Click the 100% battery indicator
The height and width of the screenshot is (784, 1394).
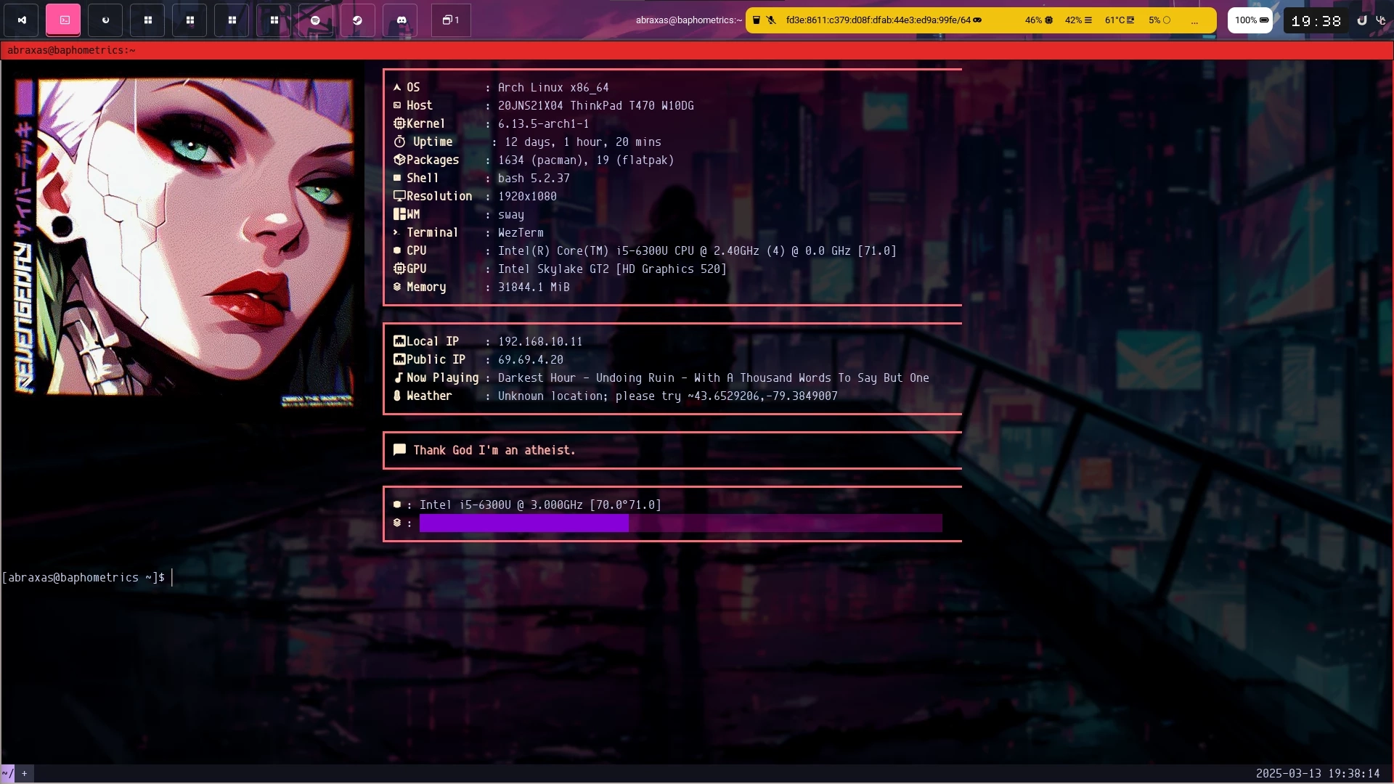click(x=1250, y=20)
